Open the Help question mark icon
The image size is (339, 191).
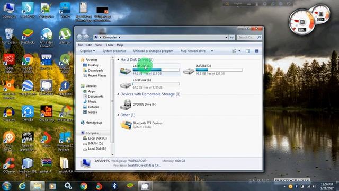(x=256, y=51)
